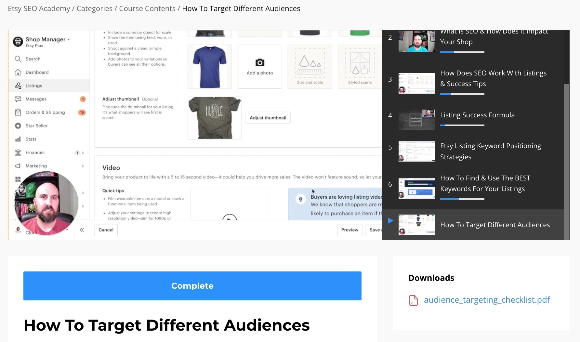The width and height of the screenshot is (580, 342).
Task: Click the Orders notification badge 15
Action: [x=82, y=112]
